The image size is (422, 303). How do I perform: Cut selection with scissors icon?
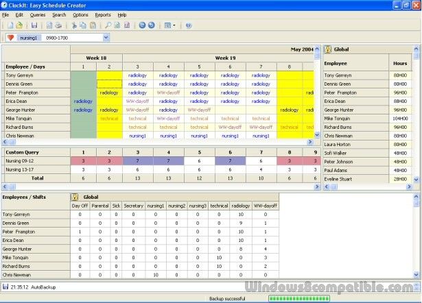(x=74, y=25)
